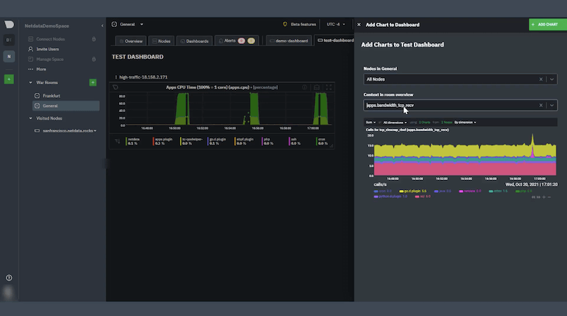Open the UTC -4 timezone dropdown
Screen dimensions: 567x316
point(335,24)
